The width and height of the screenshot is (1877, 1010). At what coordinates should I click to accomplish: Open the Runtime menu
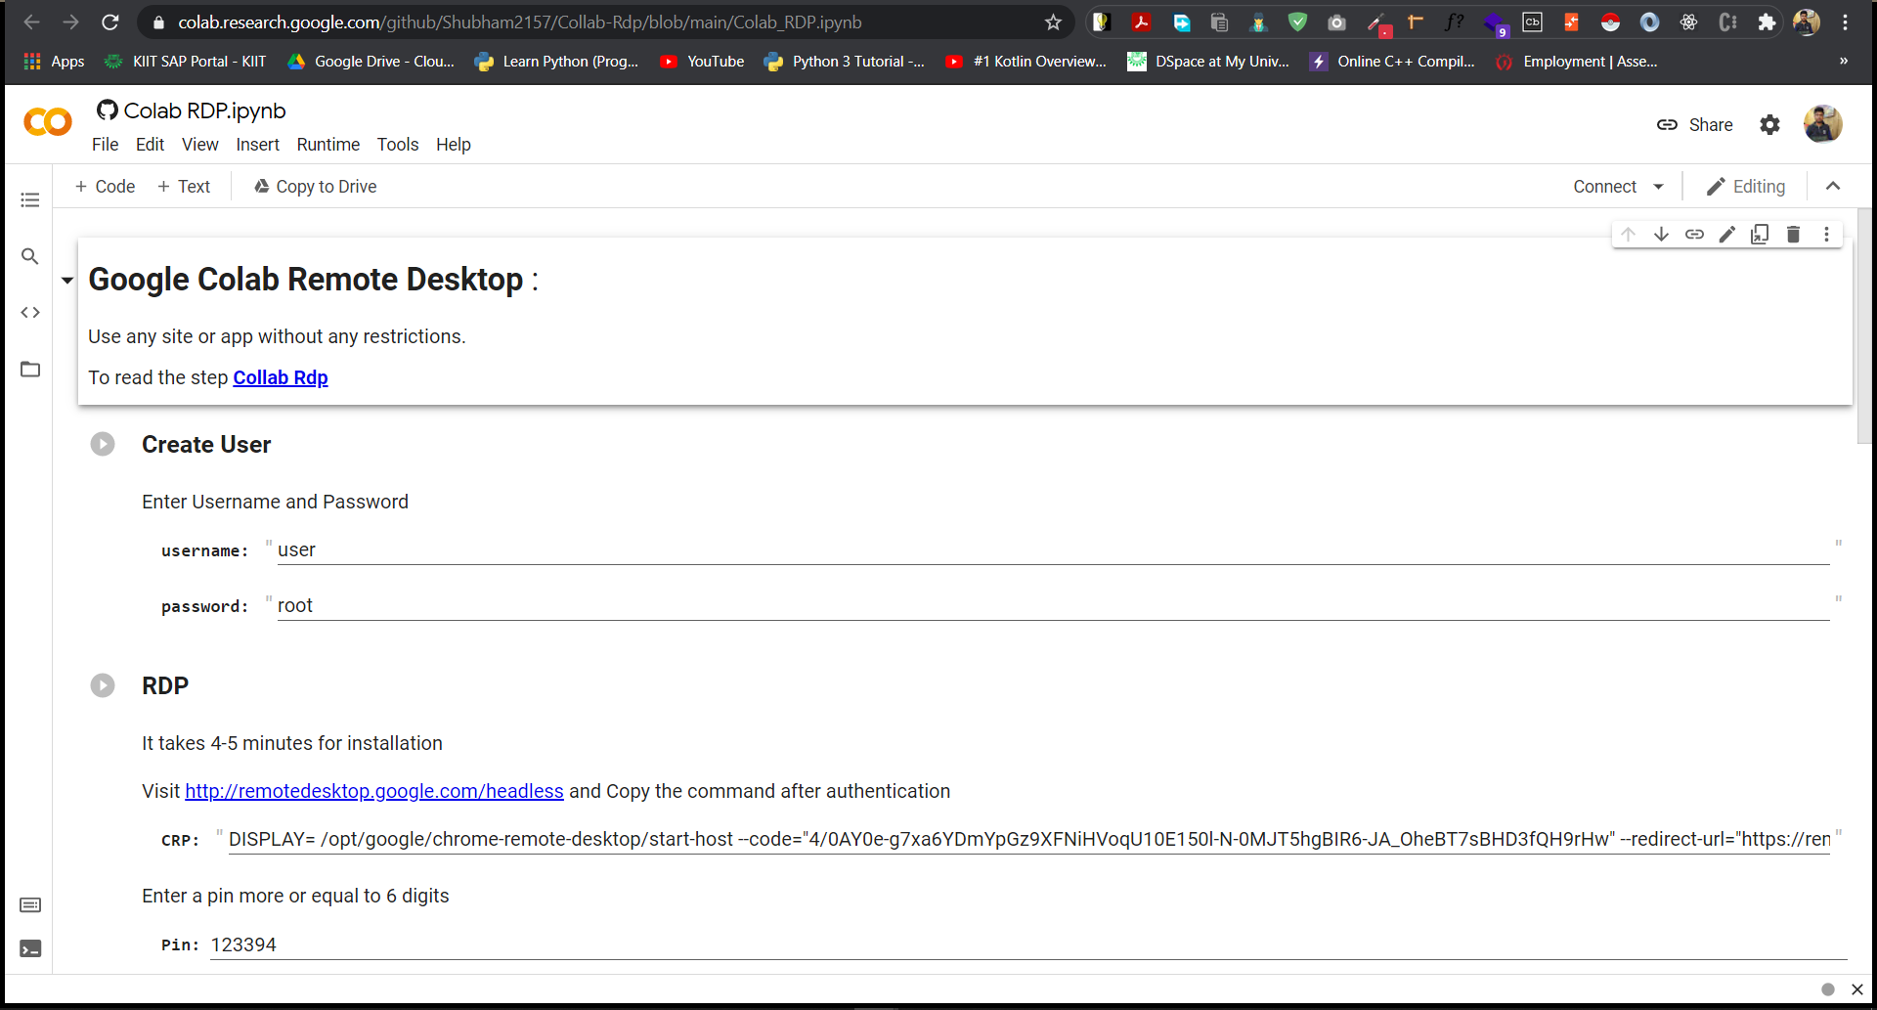[327, 145]
